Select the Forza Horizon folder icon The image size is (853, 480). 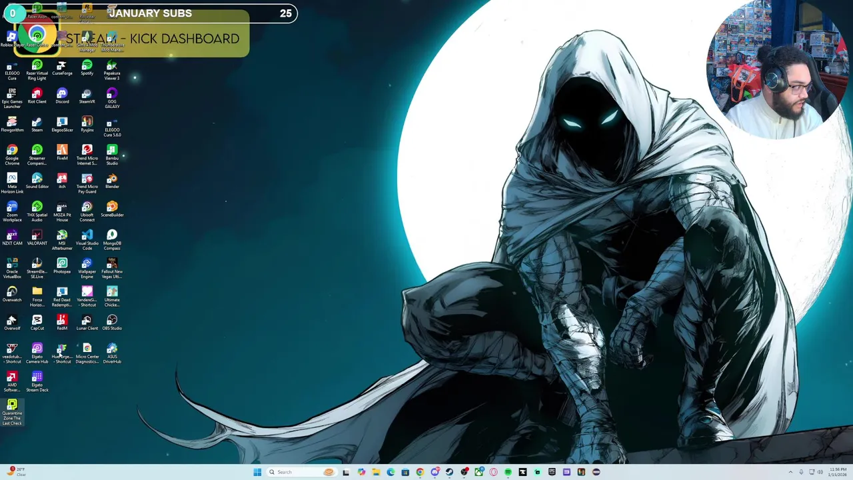point(37,297)
